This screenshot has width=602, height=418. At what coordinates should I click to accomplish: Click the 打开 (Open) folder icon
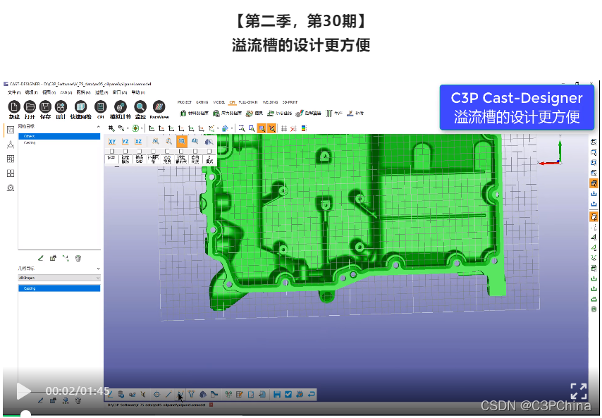[30, 106]
